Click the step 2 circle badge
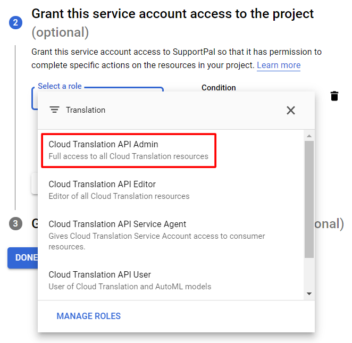Image resolution: width=352 pixels, height=343 pixels. (16, 22)
